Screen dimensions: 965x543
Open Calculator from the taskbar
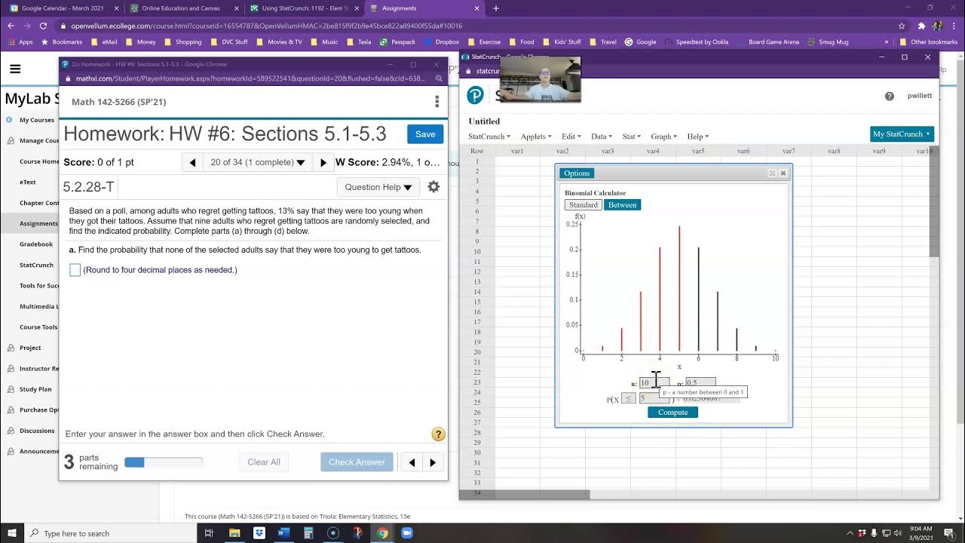point(308,533)
